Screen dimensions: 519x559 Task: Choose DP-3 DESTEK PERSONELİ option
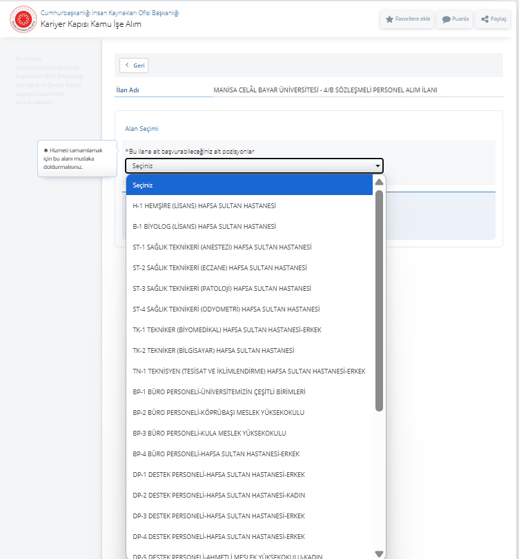249,516
